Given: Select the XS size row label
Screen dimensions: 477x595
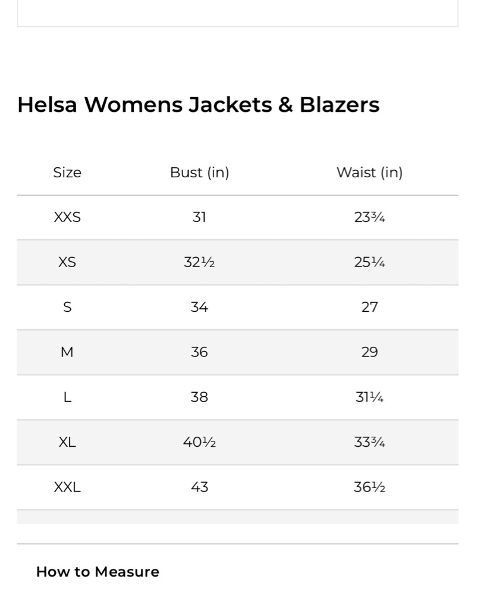Looking at the screenshot, I should (x=67, y=262).
